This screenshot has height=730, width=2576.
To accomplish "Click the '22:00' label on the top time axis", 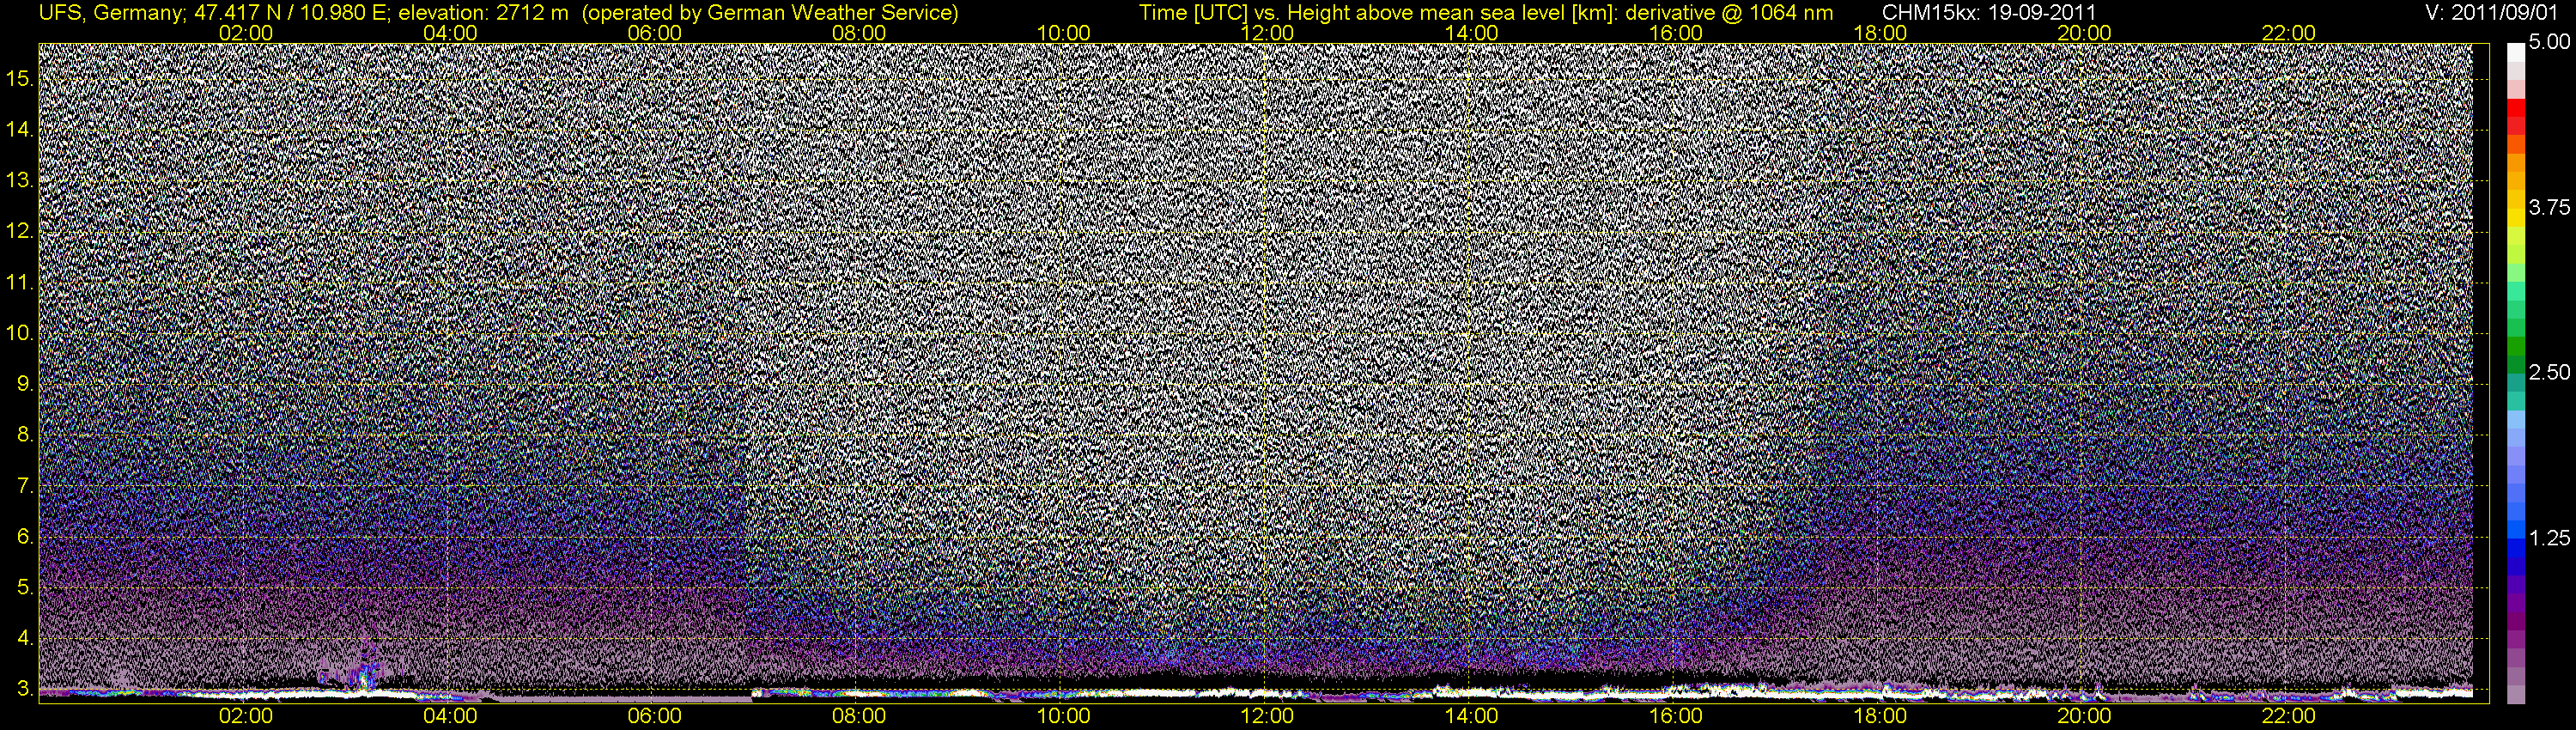I will pos(2289,33).
